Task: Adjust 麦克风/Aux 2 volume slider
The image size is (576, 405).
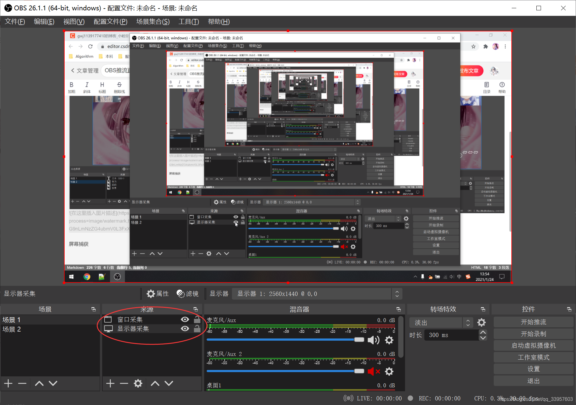Action: tap(286, 371)
